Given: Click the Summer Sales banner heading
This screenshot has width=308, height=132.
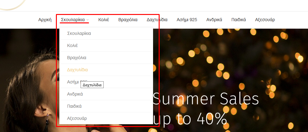Looking at the screenshot, I should click(206, 98).
